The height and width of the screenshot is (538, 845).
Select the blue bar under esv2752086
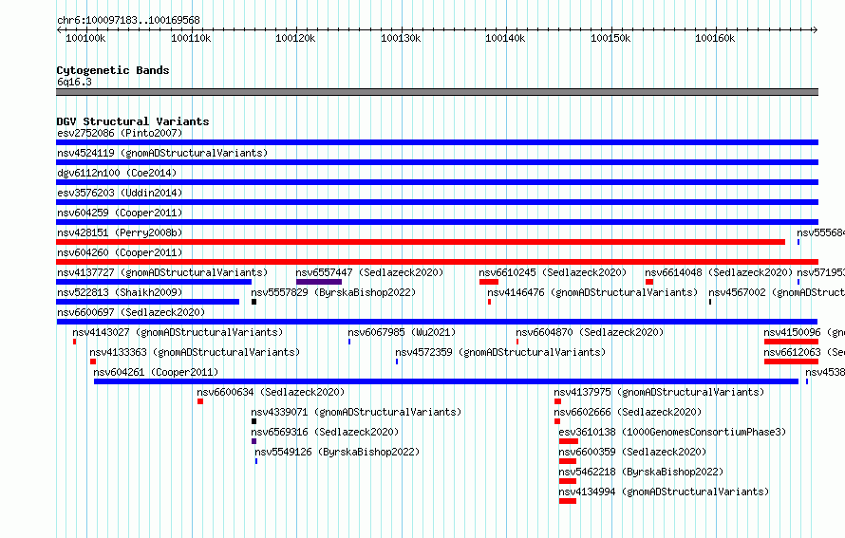(x=437, y=142)
